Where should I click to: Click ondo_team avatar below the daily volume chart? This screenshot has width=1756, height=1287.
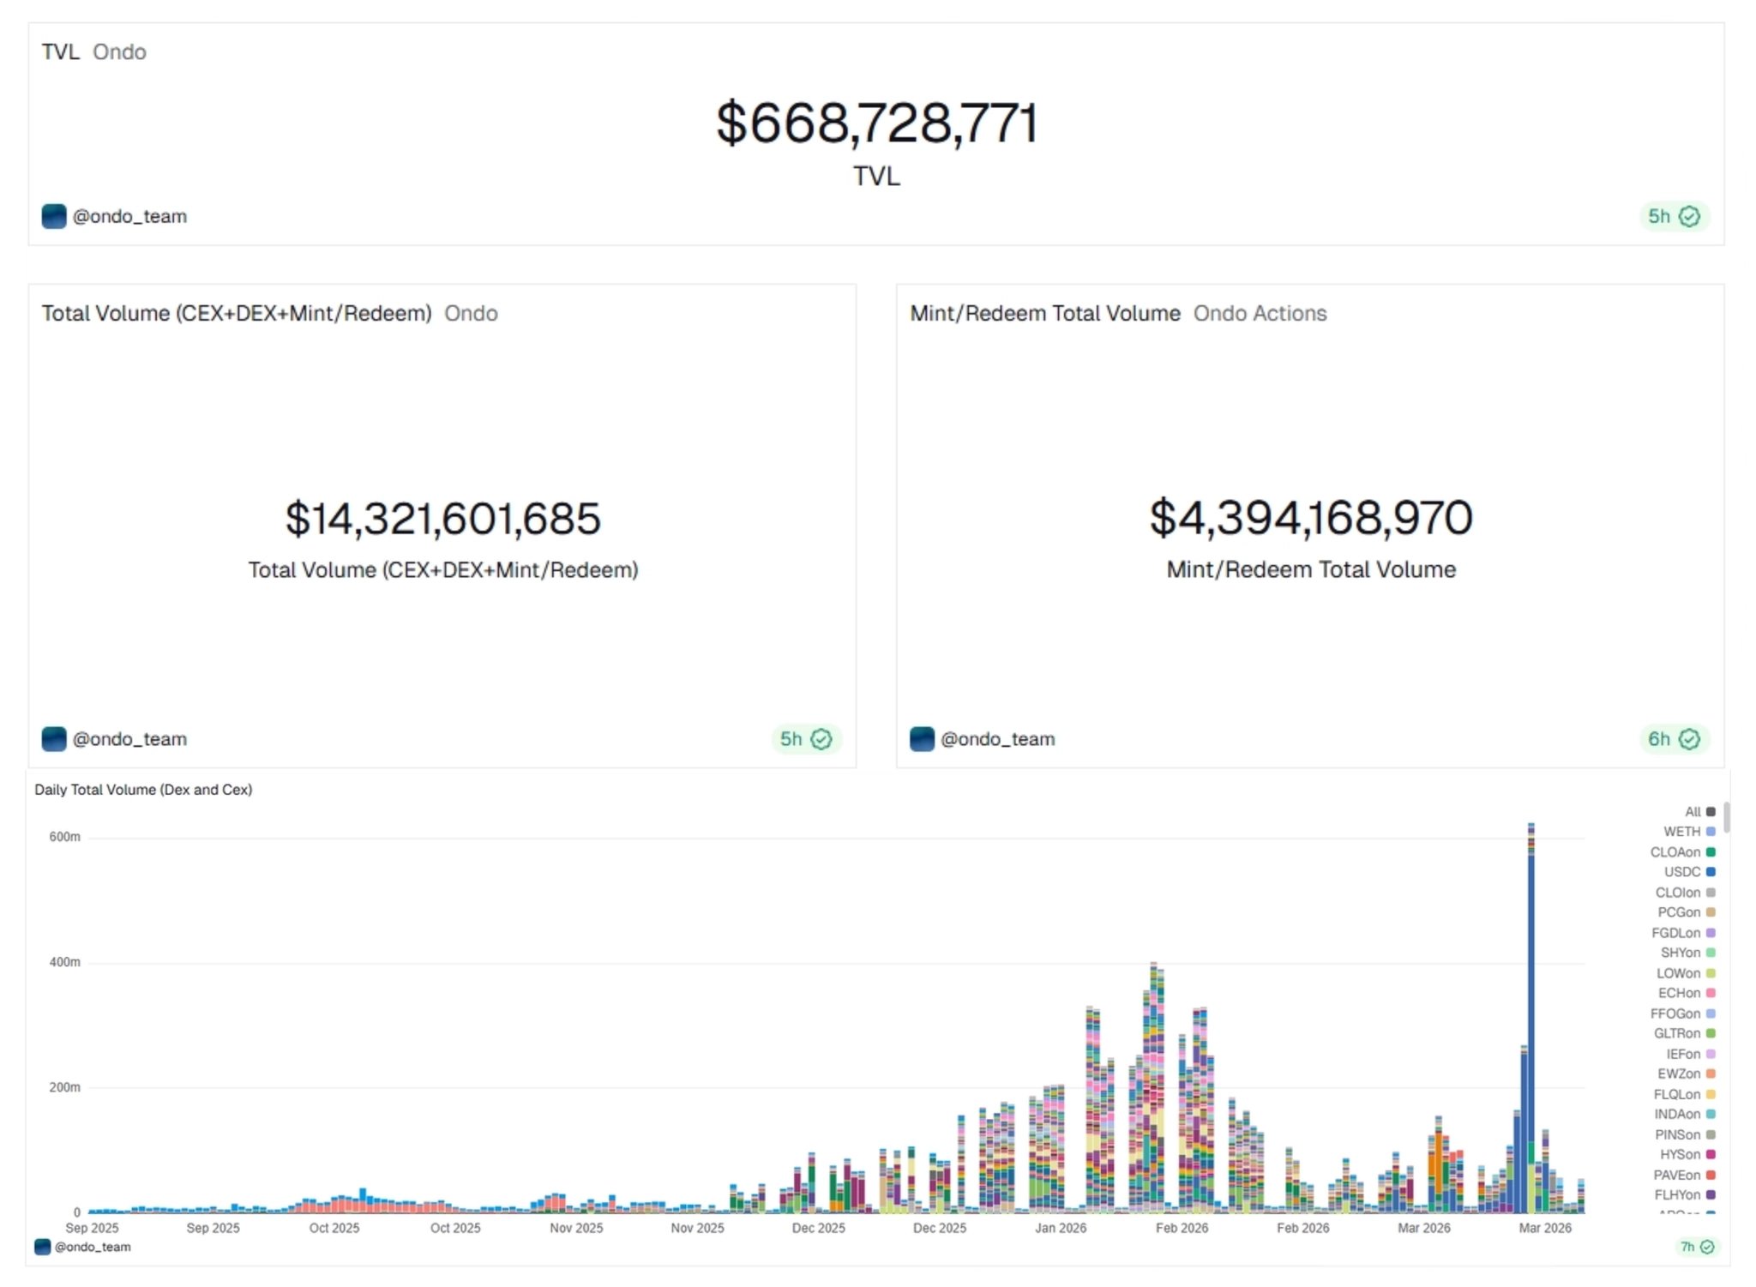coord(42,1247)
